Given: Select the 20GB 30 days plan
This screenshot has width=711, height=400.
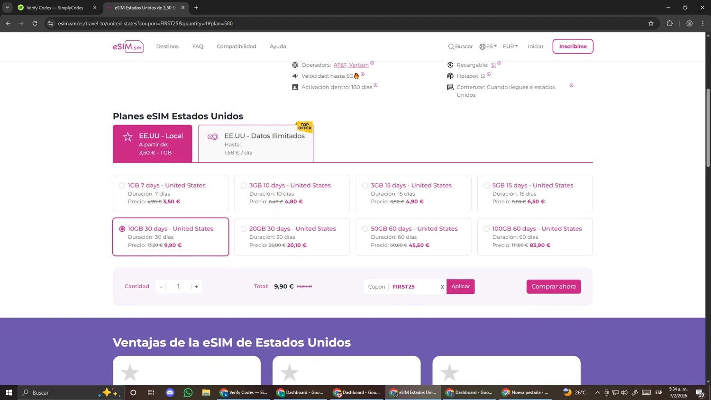Looking at the screenshot, I should click(292, 237).
